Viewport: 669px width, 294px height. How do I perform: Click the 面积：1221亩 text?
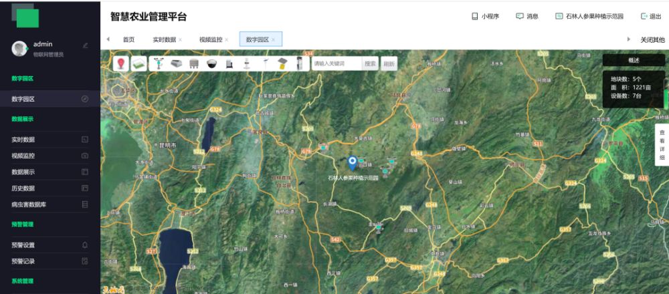[x=631, y=88]
